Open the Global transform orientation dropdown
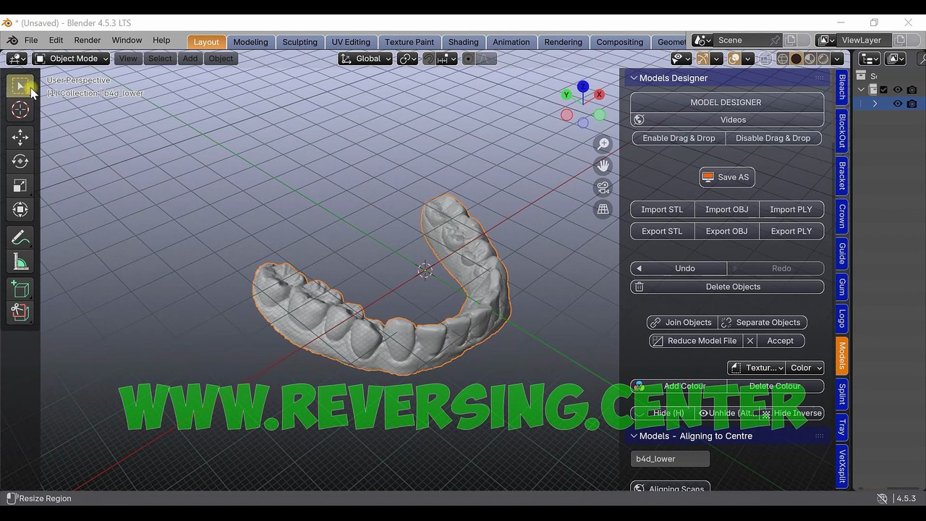 [365, 59]
